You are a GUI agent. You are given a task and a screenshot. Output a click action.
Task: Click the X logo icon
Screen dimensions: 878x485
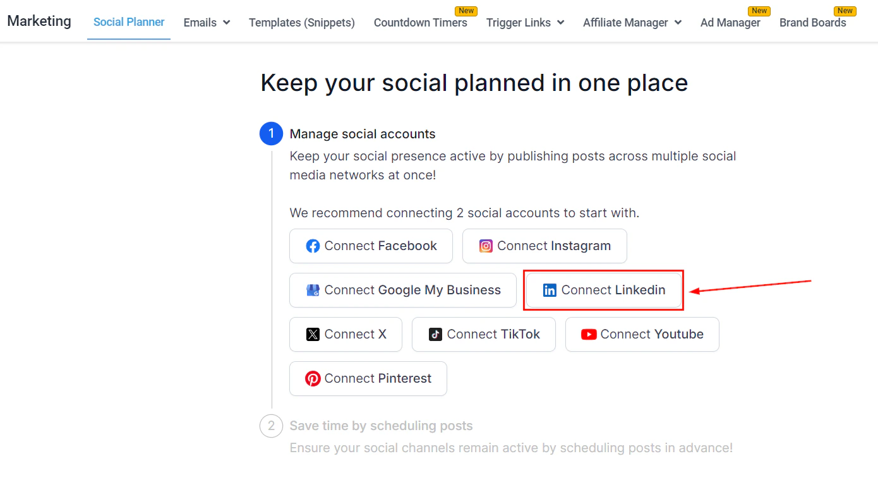click(314, 334)
